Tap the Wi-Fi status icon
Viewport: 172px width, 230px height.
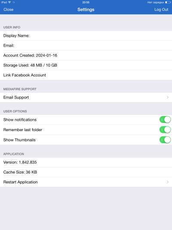[9, 2]
